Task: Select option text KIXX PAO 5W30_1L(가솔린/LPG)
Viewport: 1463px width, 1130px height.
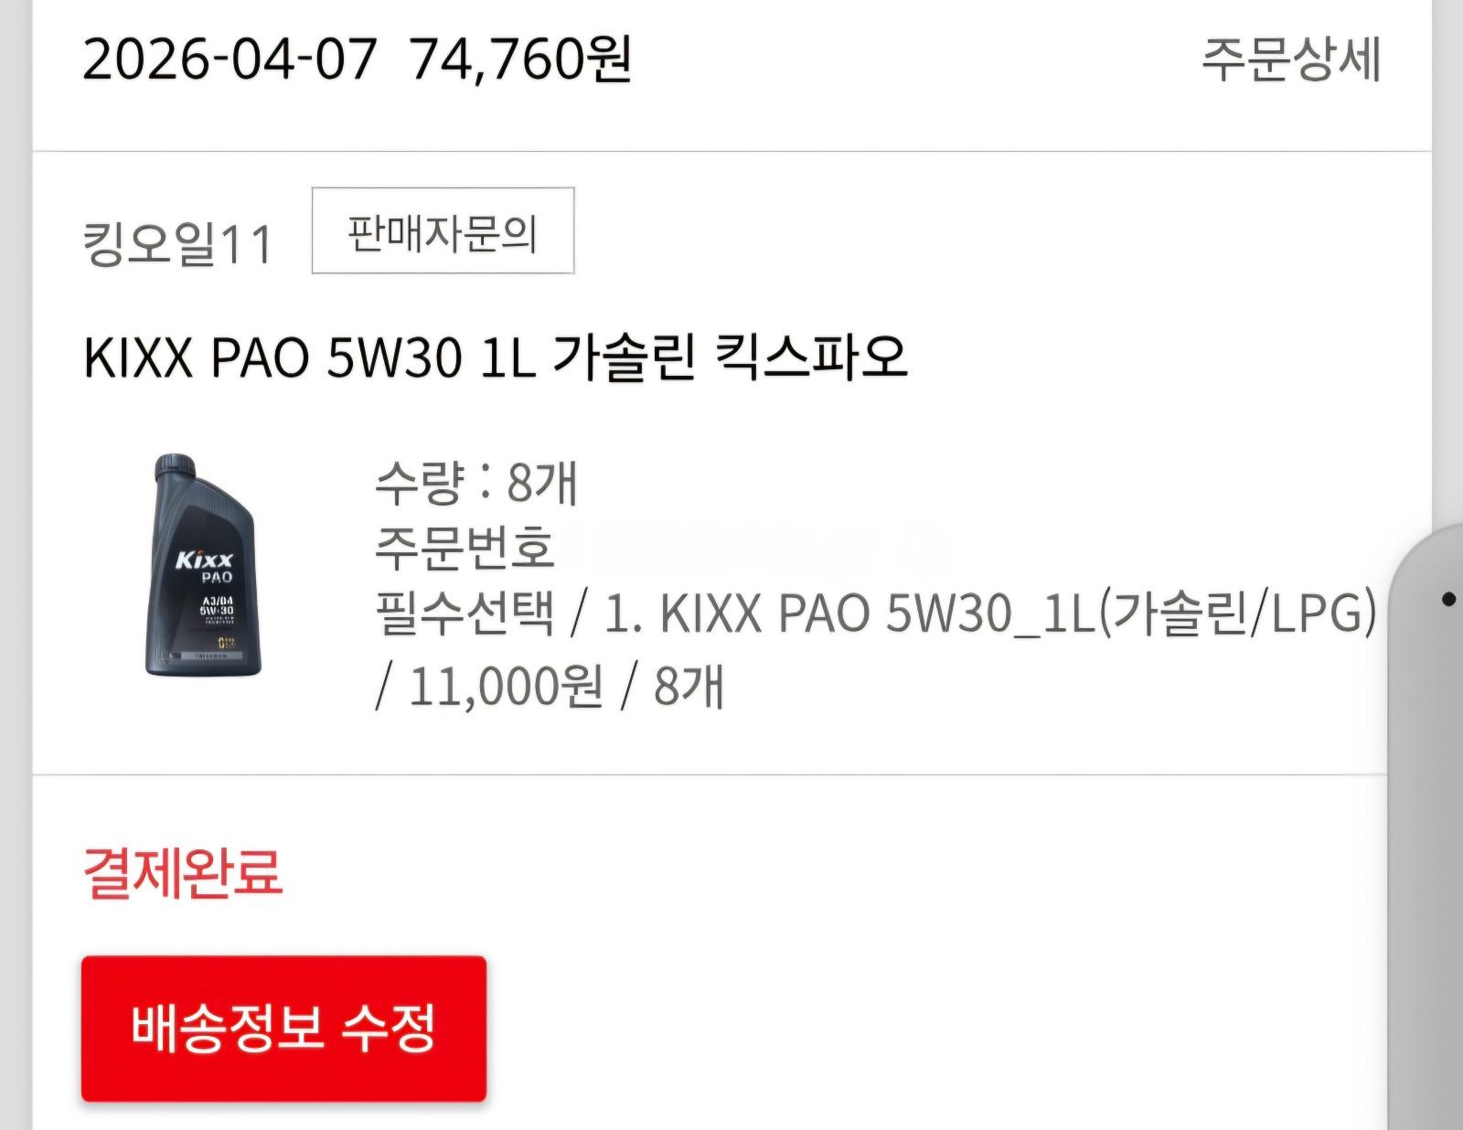Action: (1018, 613)
